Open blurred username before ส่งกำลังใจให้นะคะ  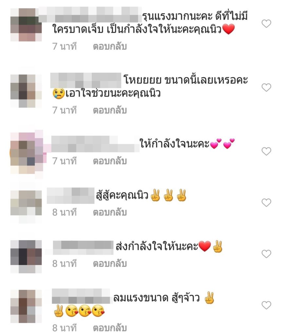(83, 247)
